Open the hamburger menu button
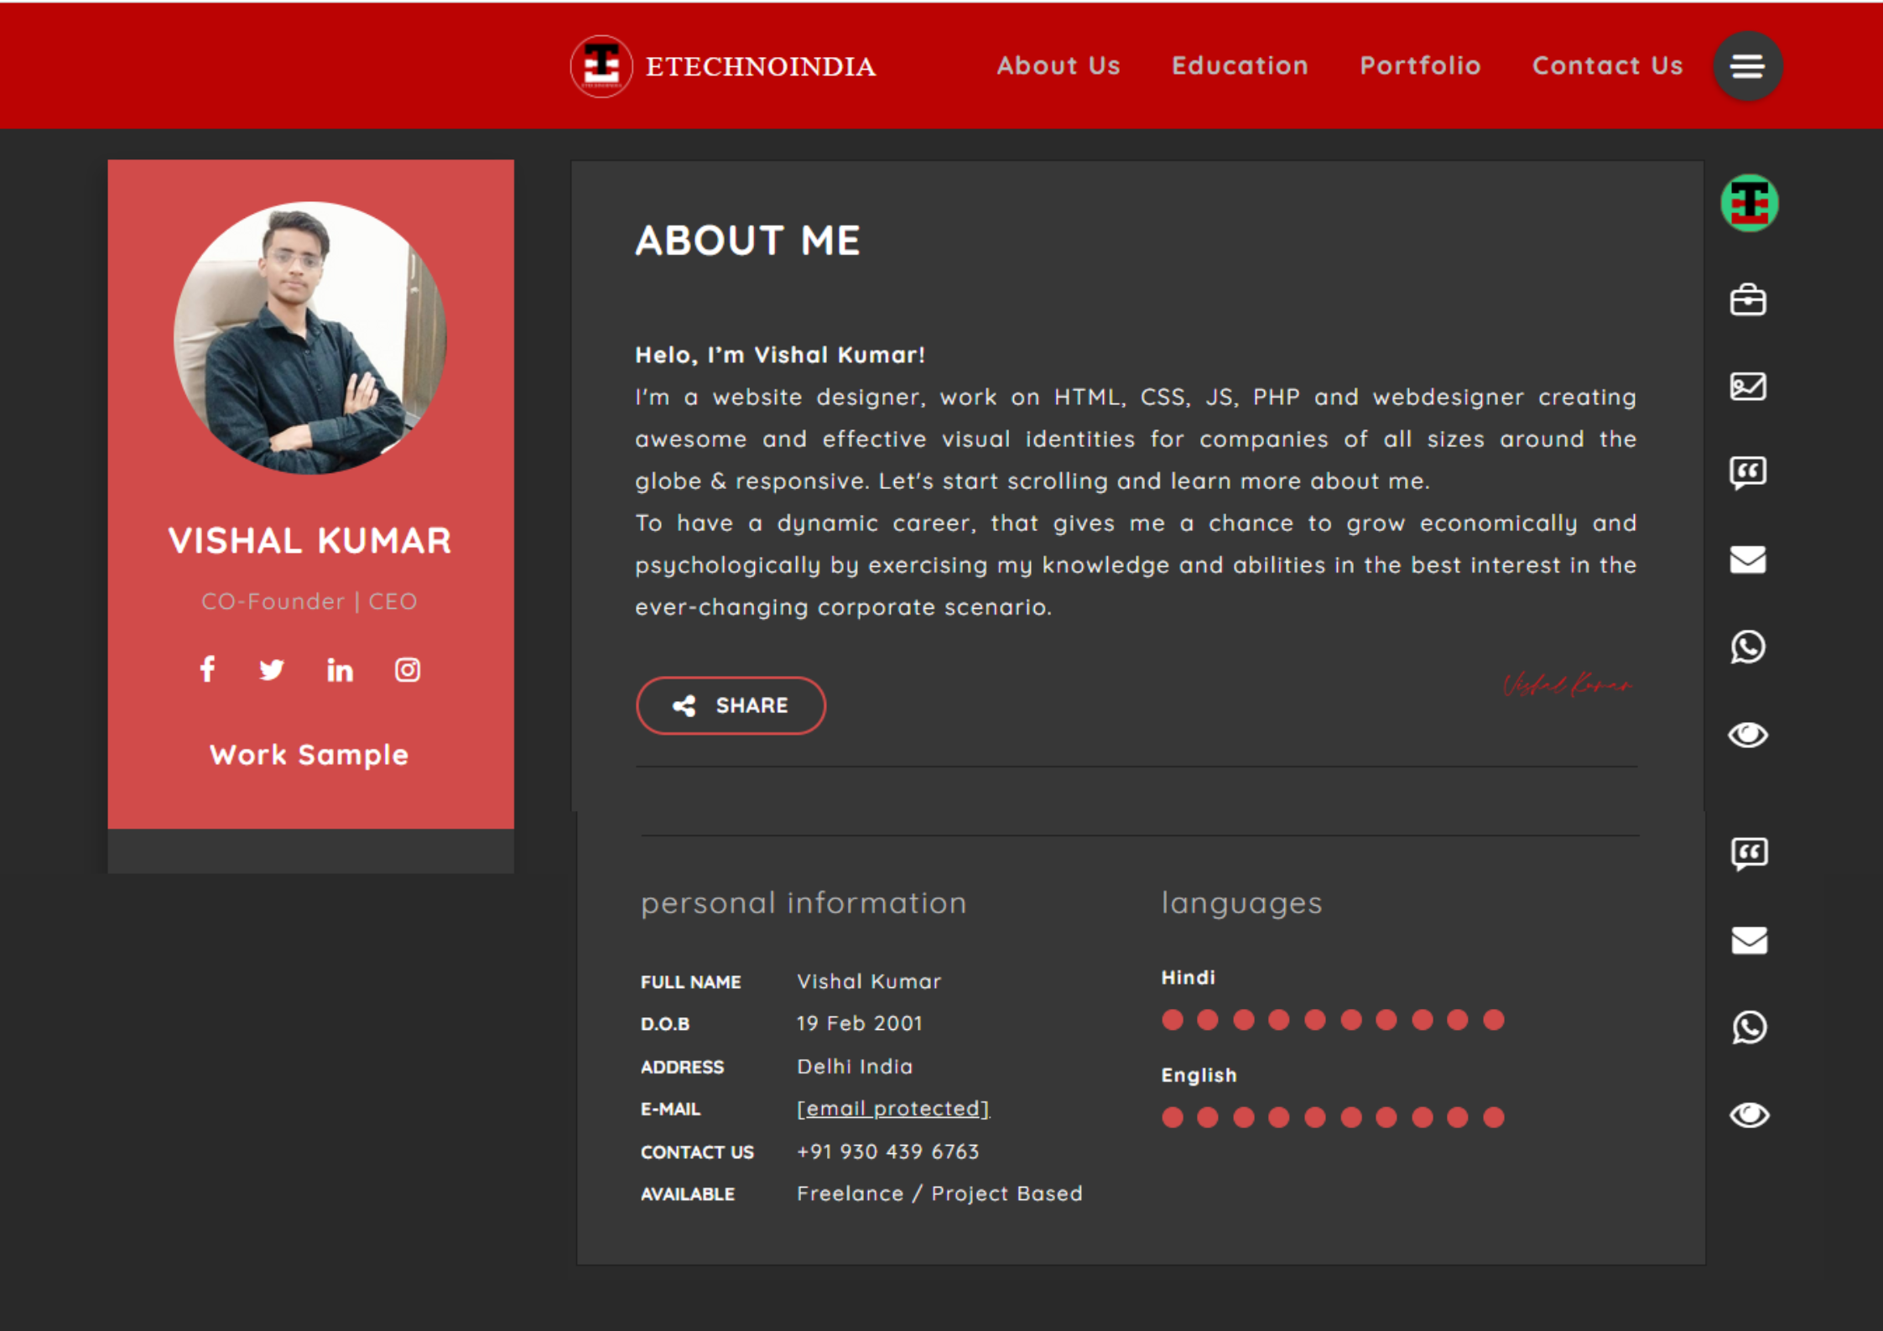The height and width of the screenshot is (1331, 1883). [x=1747, y=66]
